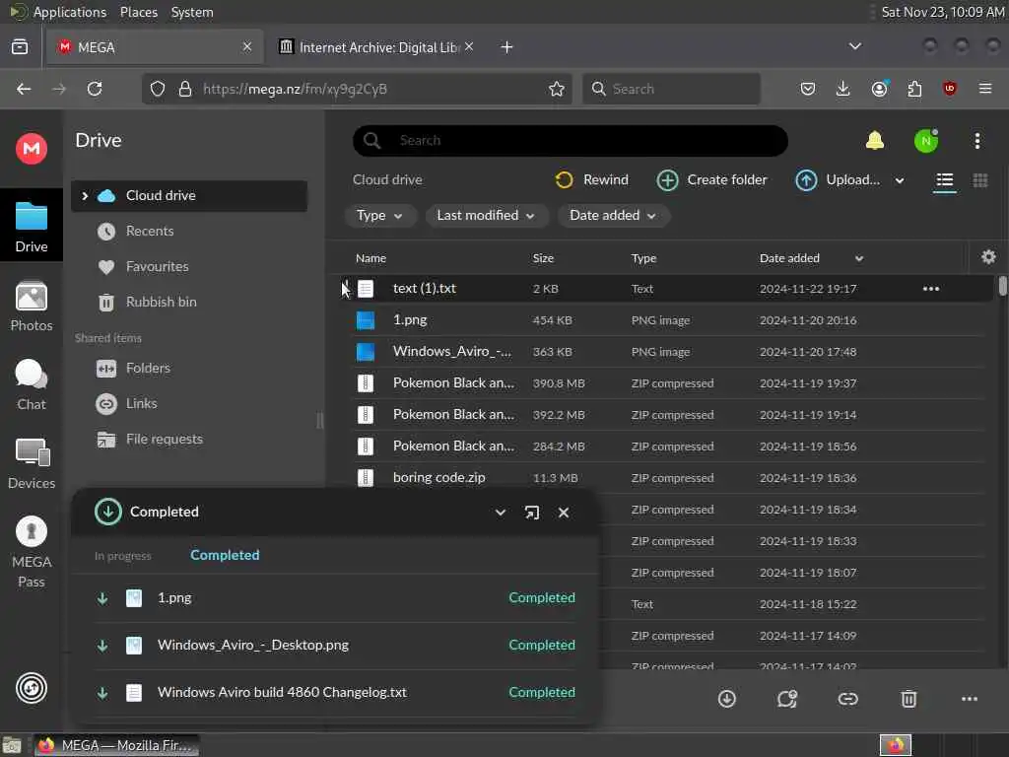1009x757 pixels.
Task: Open Firefox downloads panel
Action: 842,89
